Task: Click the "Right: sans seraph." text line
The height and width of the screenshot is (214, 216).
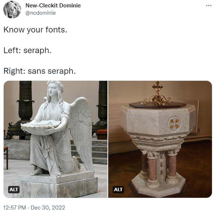Action: click(x=40, y=71)
